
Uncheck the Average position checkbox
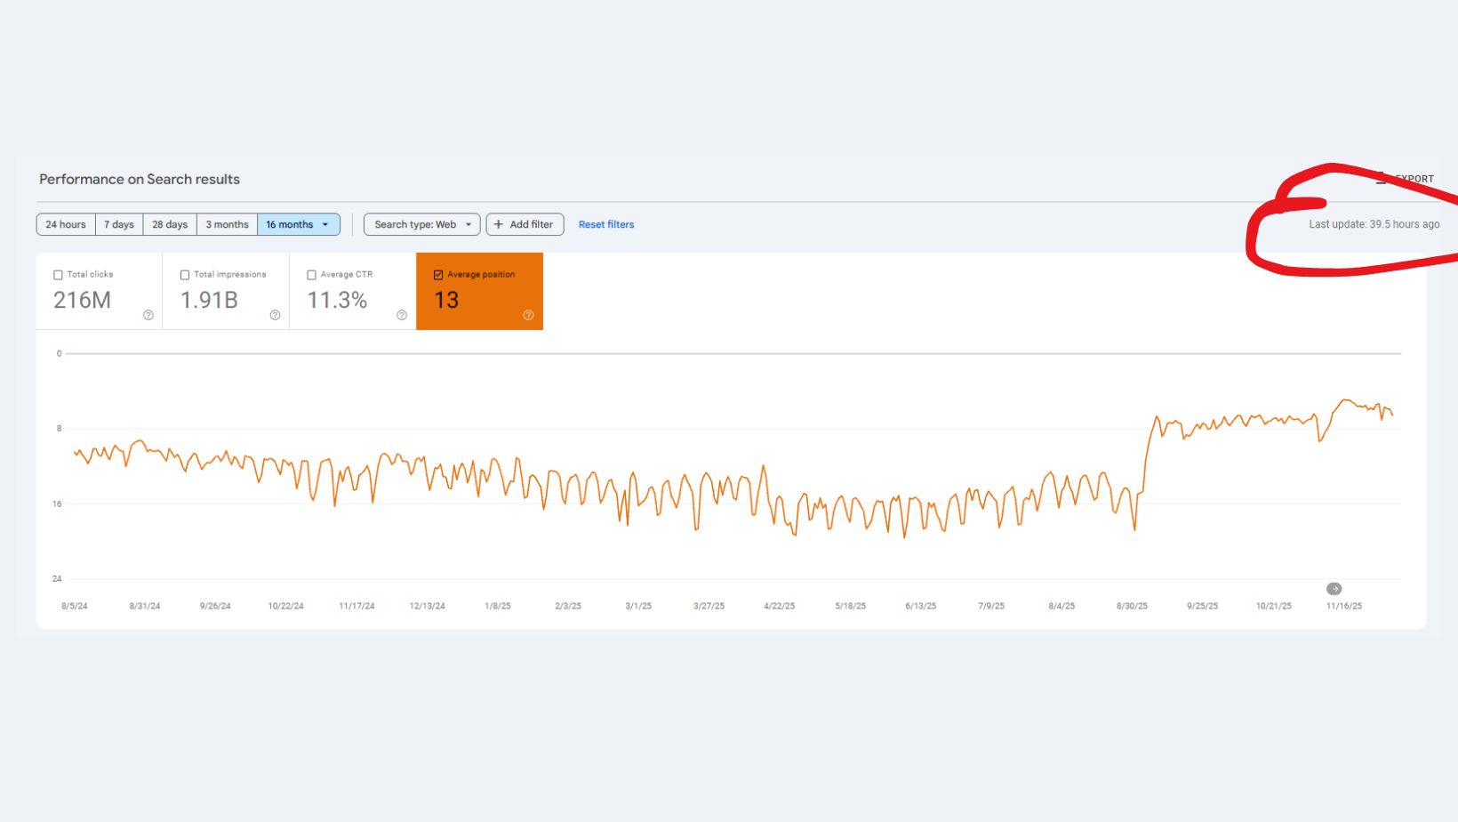438,275
